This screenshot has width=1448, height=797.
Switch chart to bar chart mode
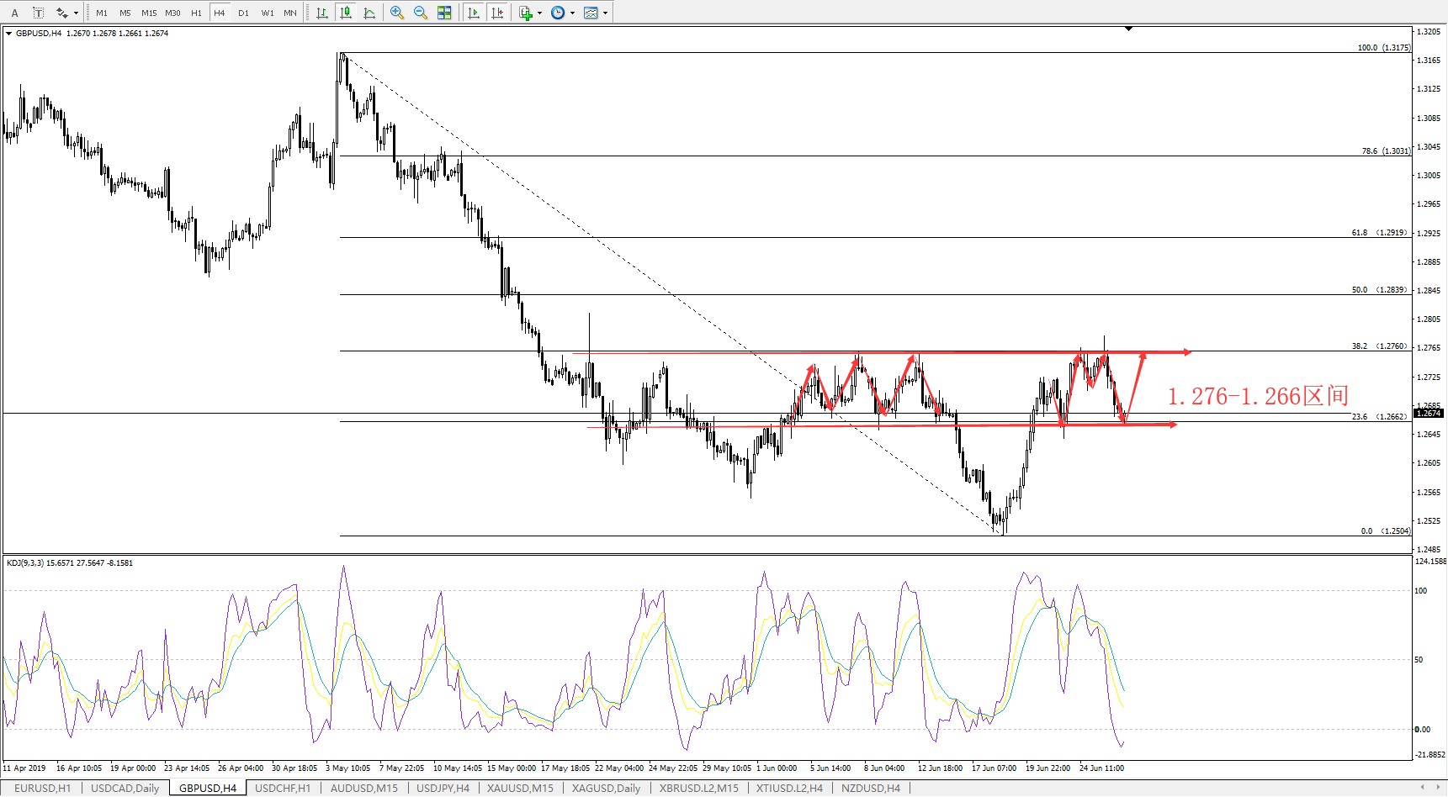(x=322, y=13)
